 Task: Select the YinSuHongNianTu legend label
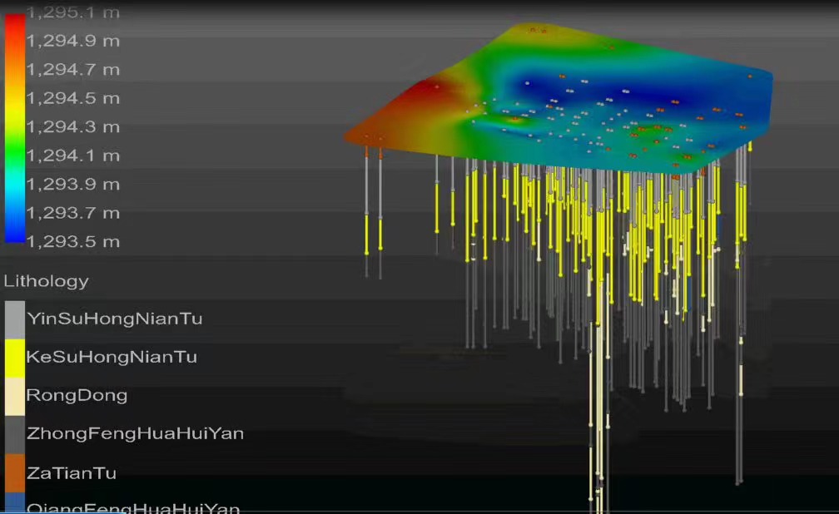point(115,319)
